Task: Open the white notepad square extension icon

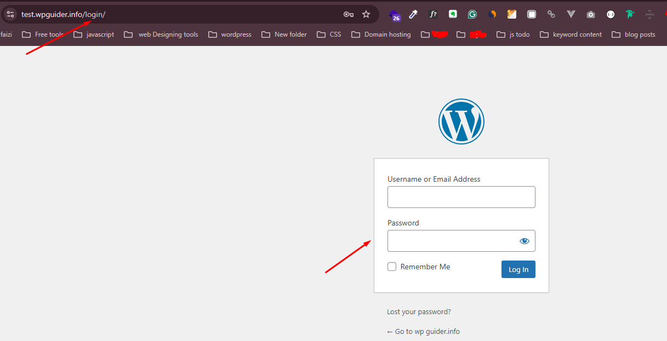Action: click(x=532, y=14)
